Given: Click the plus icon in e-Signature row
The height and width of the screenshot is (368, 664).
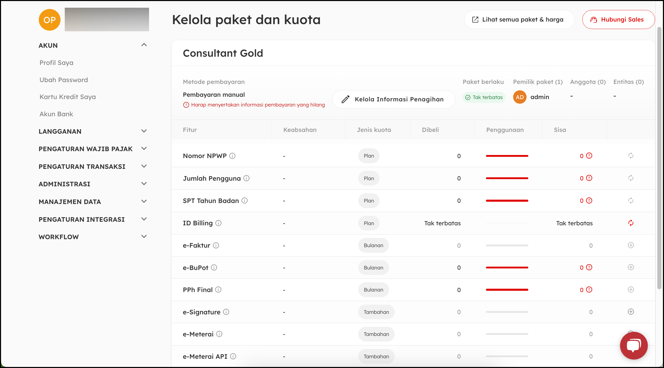Looking at the screenshot, I should pyautogui.click(x=631, y=312).
